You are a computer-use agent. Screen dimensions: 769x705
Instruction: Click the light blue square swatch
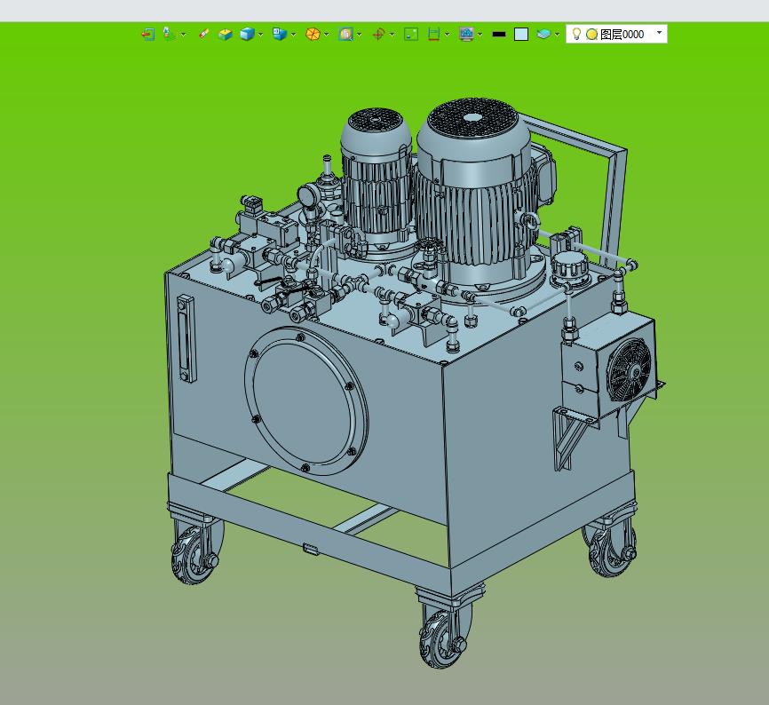[521, 34]
